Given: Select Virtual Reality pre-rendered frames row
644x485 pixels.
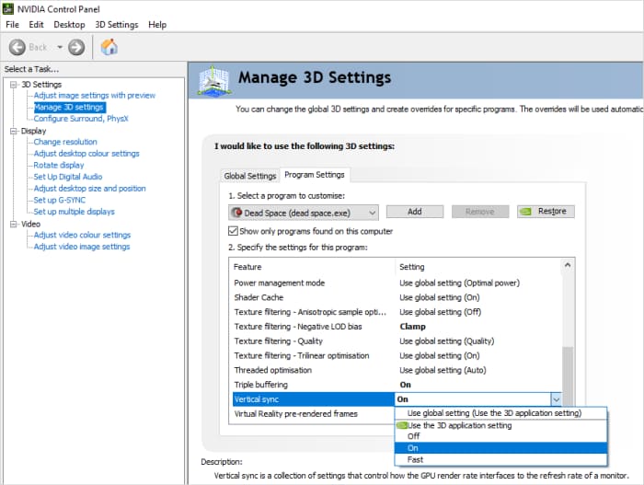Looking at the screenshot, I should [x=314, y=414].
